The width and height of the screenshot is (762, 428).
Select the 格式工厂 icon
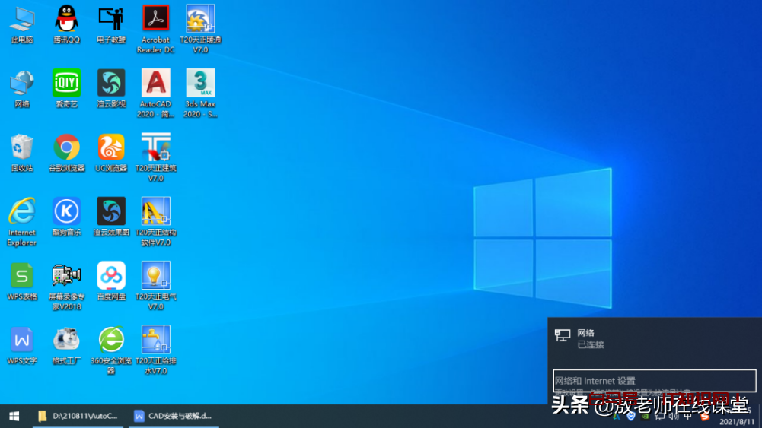tap(66, 340)
